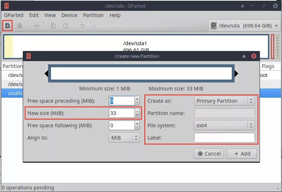Click the Free space preceding input field
The height and width of the screenshot is (192, 282).
122,101
